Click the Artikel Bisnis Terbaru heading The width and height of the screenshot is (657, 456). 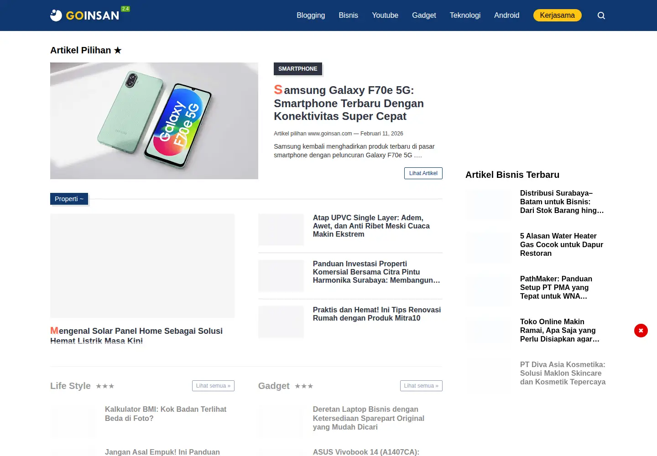pyautogui.click(x=512, y=175)
